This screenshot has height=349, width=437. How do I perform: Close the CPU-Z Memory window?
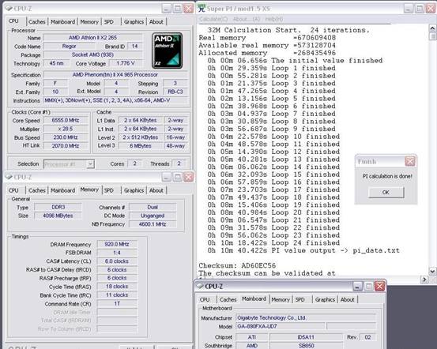(189, 177)
